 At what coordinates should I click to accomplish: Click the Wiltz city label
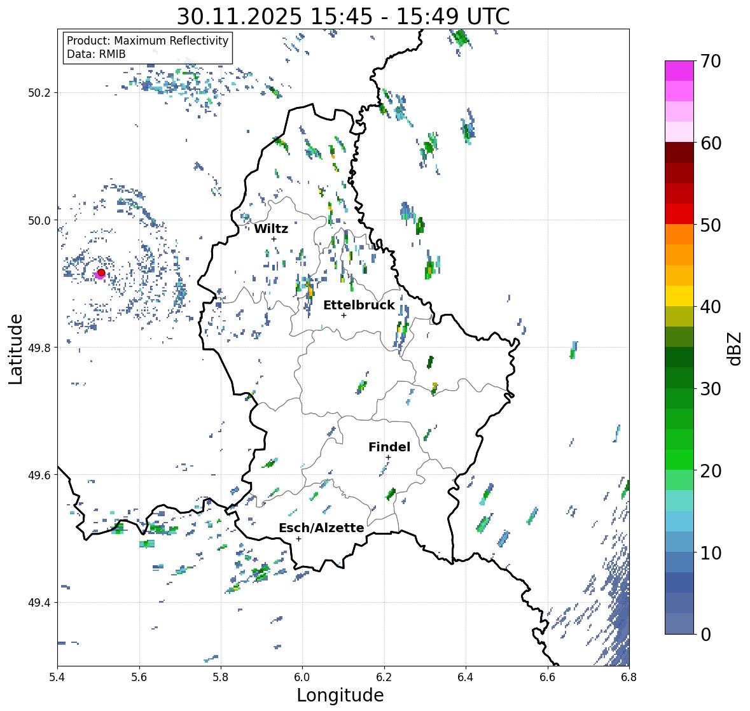pyautogui.click(x=271, y=229)
